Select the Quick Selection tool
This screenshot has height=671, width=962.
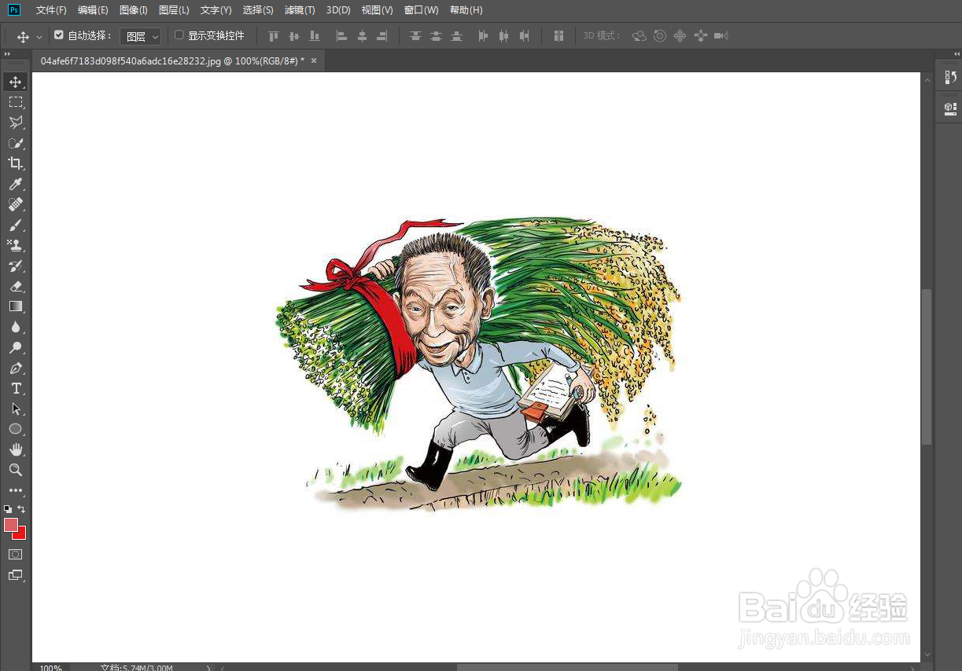16,143
